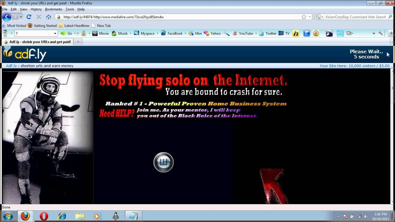The width and height of the screenshot is (395, 222).
Task: Click the green Go arrow button
Action: pyautogui.click(x=66, y=33)
